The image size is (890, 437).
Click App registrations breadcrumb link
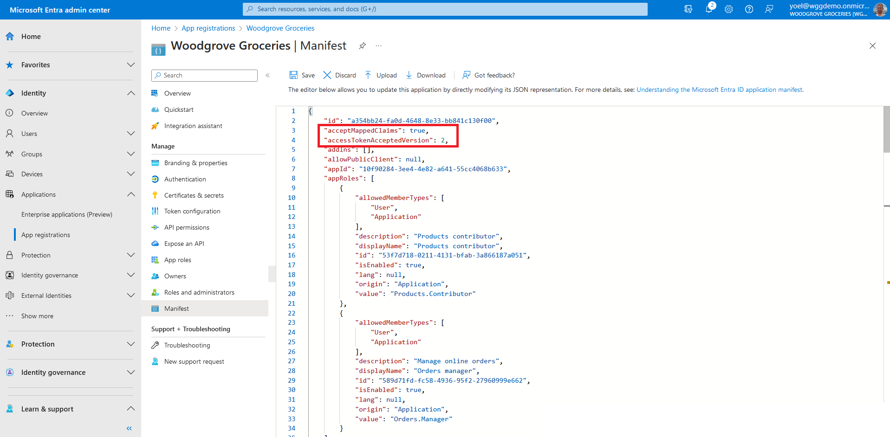point(208,28)
